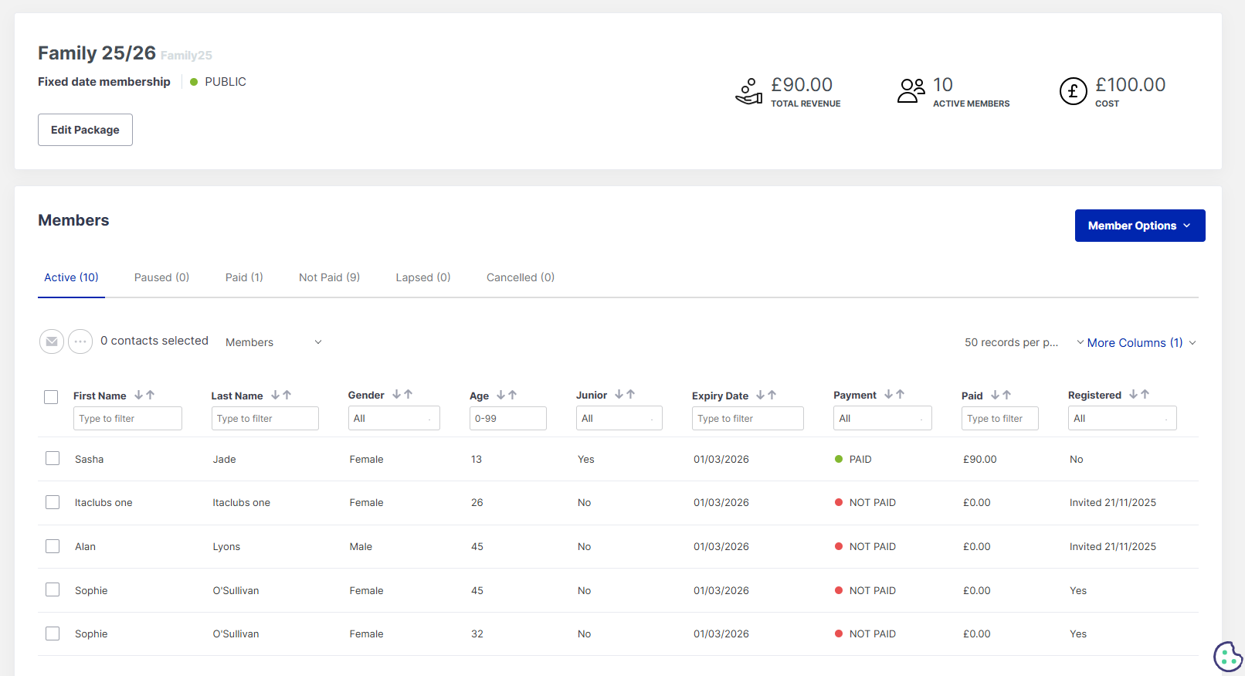1245x676 pixels.
Task: Open the Gender filter dropdown
Action: pos(393,418)
